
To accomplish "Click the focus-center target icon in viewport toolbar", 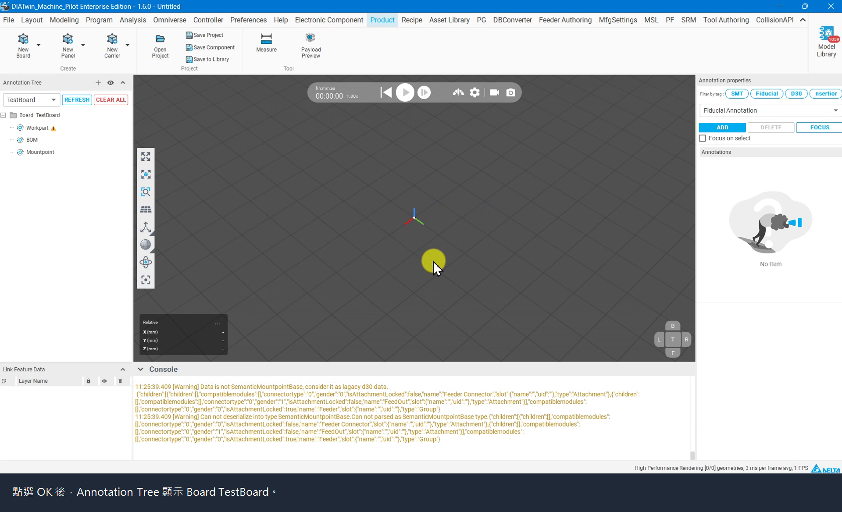I will coord(146,280).
